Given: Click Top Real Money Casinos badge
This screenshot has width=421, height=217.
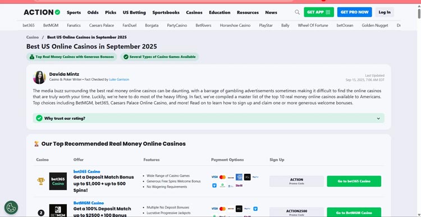Looking at the screenshot, I should [71, 57].
